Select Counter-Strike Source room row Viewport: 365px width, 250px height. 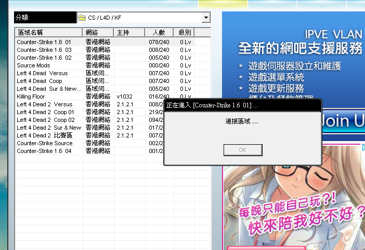(89, 143)
